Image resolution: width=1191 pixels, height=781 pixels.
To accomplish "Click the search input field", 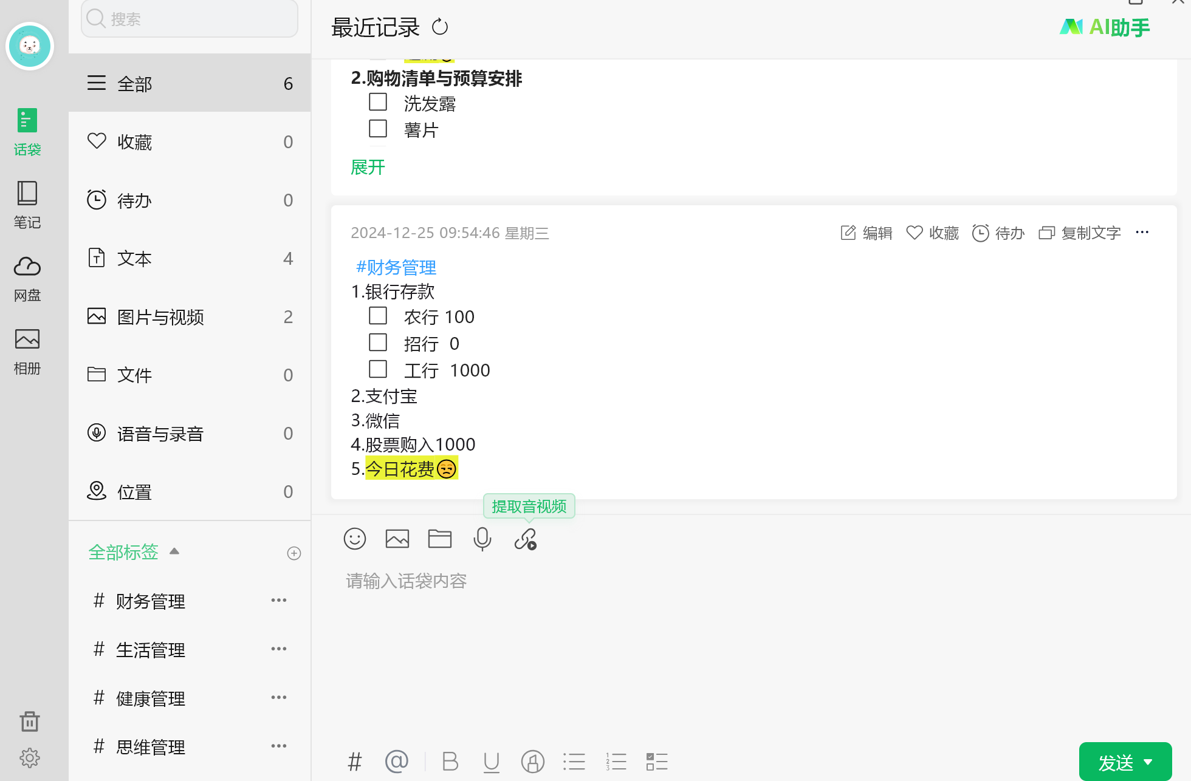I will pos(190,19).
